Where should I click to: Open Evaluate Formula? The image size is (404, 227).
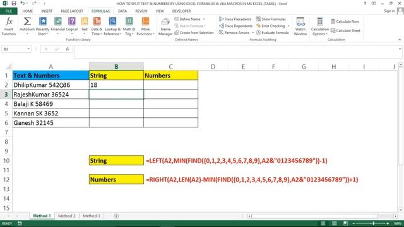(x=272, y=33)
